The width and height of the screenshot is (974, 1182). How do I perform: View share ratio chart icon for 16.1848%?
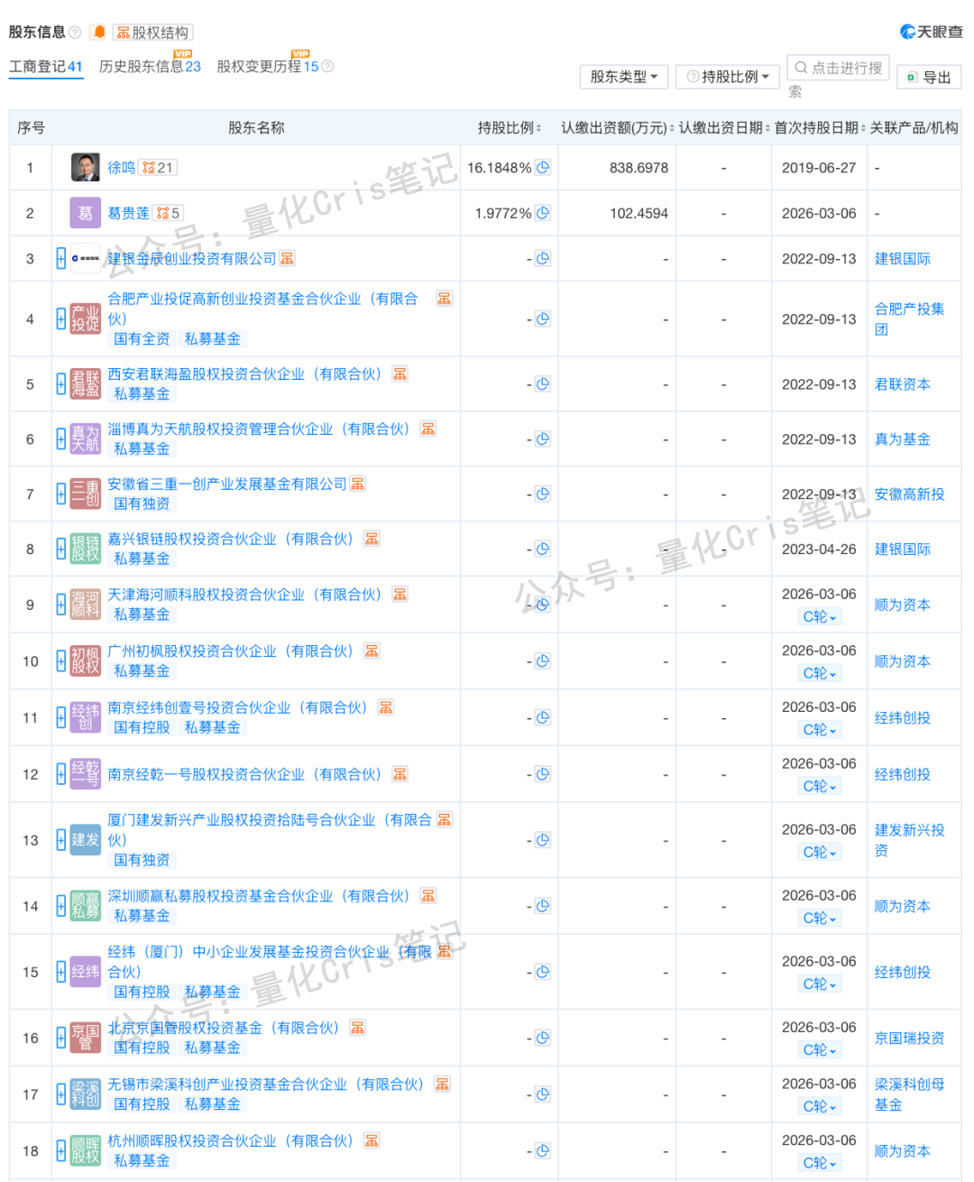[x=543, y=168]
